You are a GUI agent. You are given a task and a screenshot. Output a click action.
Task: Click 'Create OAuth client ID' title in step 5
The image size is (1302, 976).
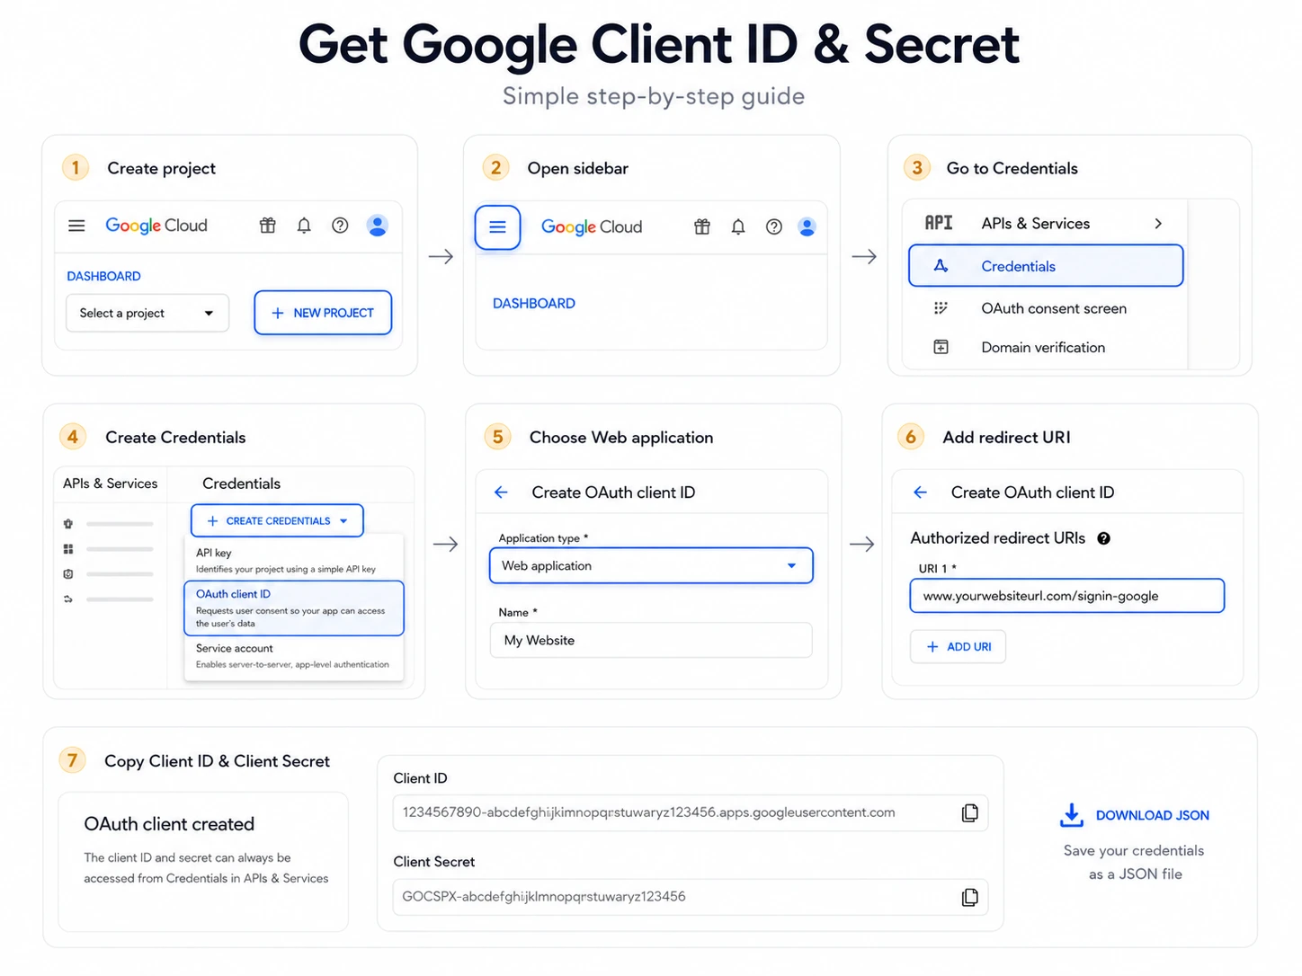pyautogui.click(x=613, y=492)
